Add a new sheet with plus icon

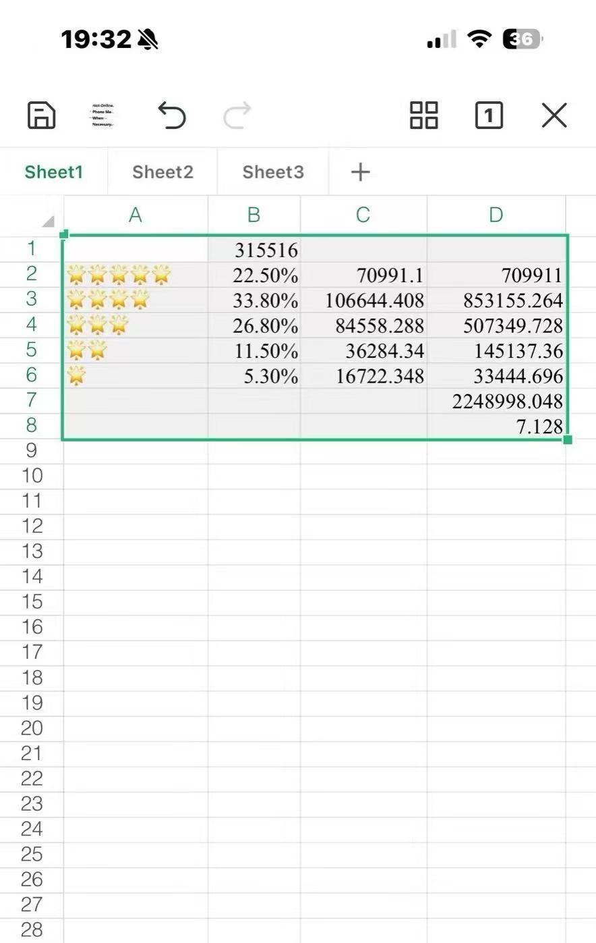[x=361, y=172]
